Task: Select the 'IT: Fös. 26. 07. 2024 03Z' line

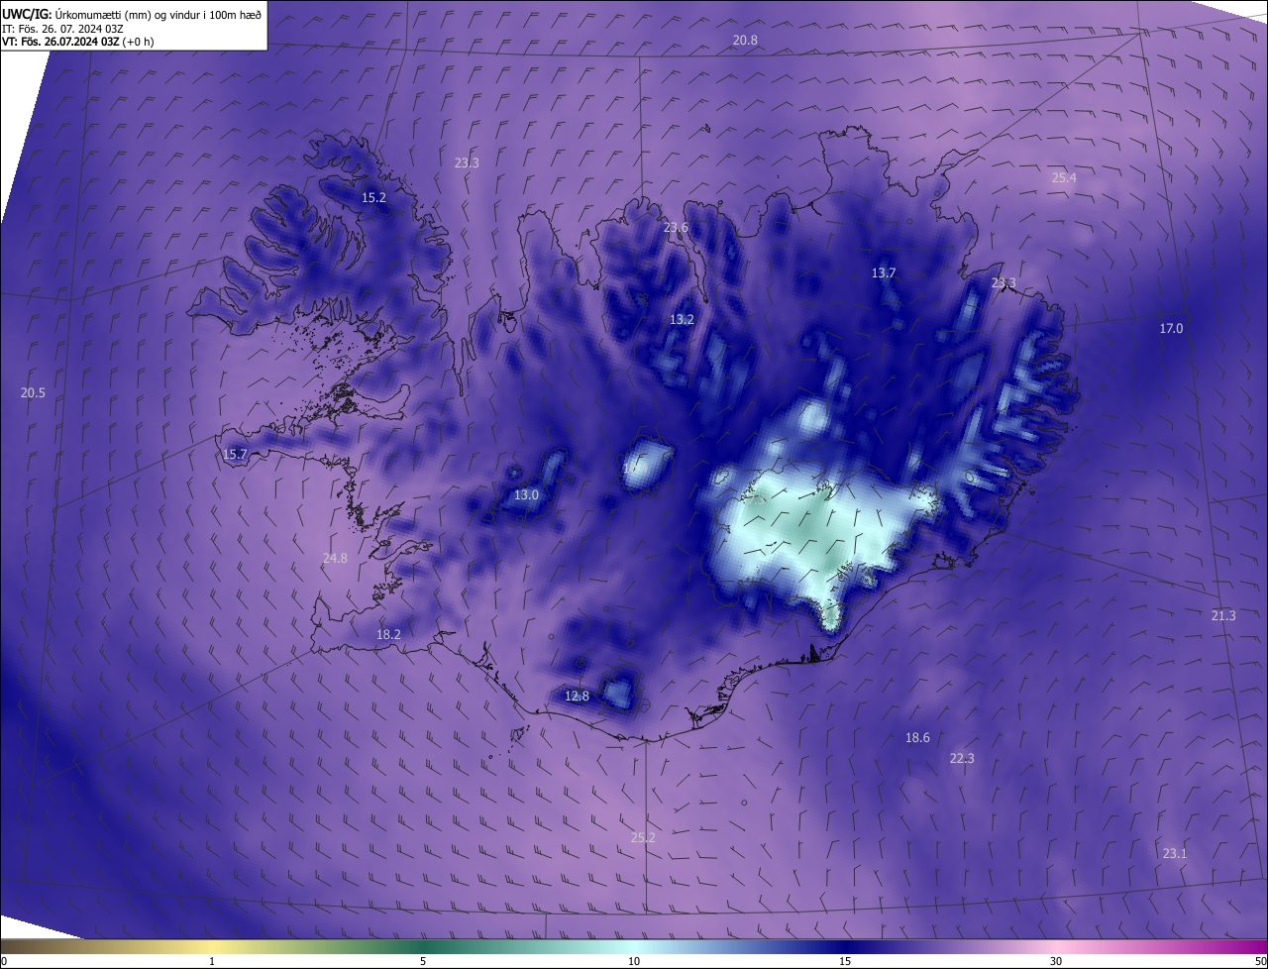Action: [62, 28]
